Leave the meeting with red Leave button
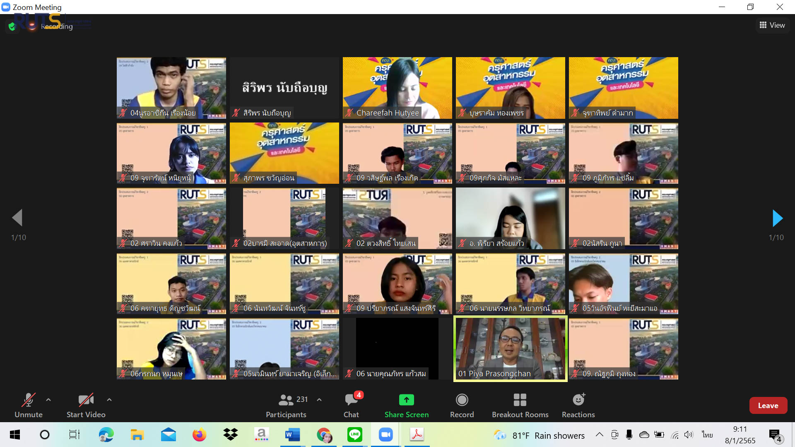 click(768, 406)
